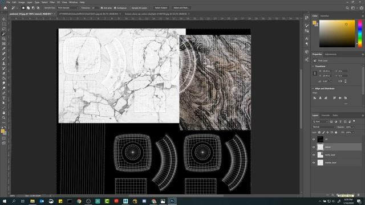The image size is (365, 205).
Task: Collapse the Transform section
Action: click(313, 66)
